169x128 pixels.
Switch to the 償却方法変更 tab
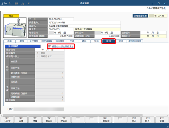click(x=135, y=41)
